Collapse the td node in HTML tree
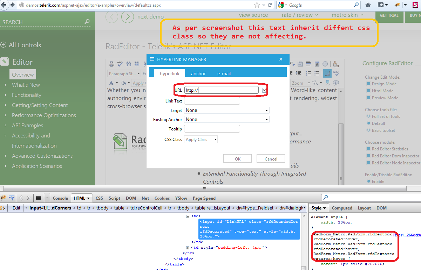The image size is (421, 270). pyautogui.click(x=188, y=216)
